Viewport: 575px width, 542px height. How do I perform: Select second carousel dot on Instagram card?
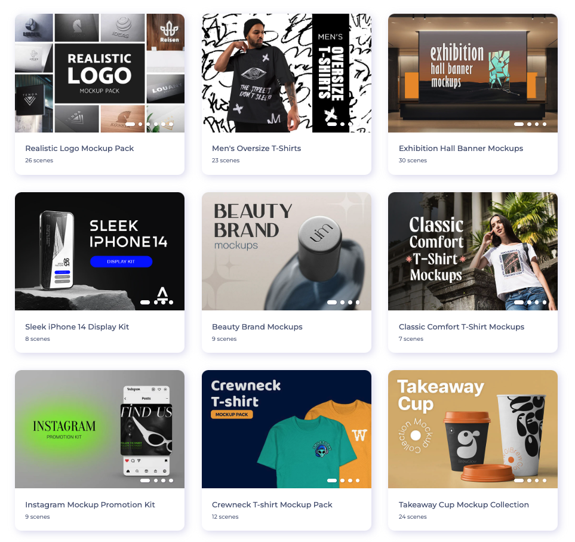coord(156,481)
